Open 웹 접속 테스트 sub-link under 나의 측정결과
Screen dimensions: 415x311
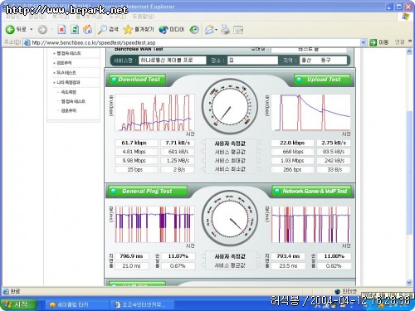[x=73, y=101]
